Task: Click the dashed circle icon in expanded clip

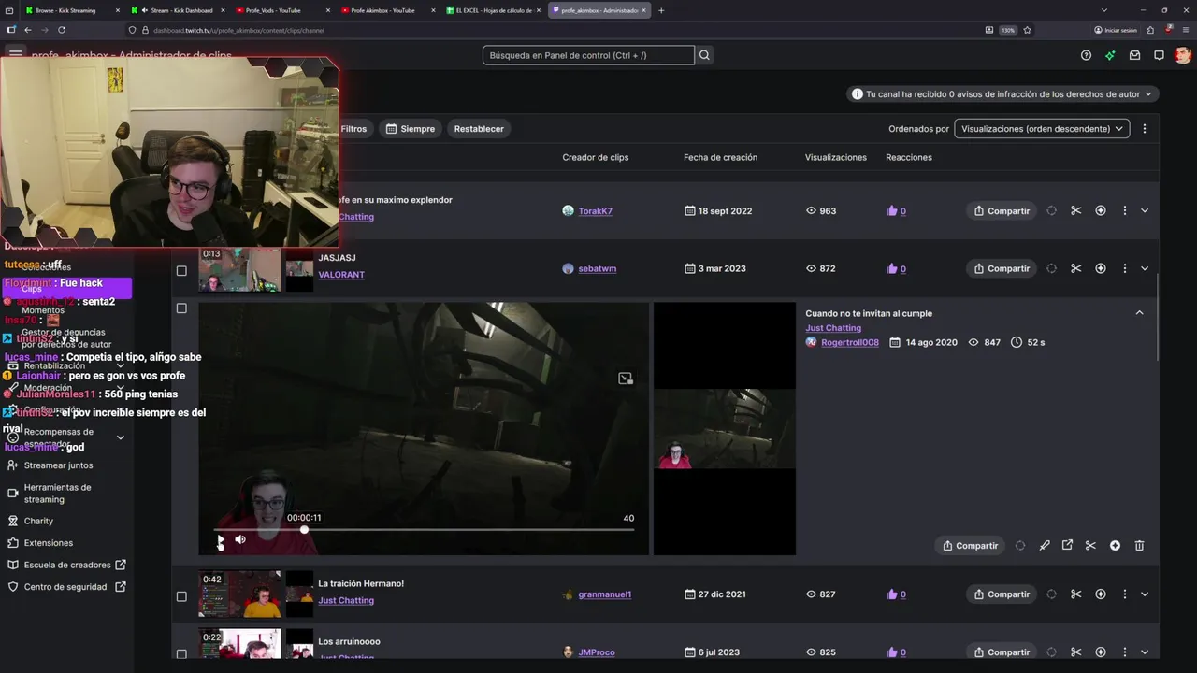Action: pyautogui.click(x=1020, y=546)
